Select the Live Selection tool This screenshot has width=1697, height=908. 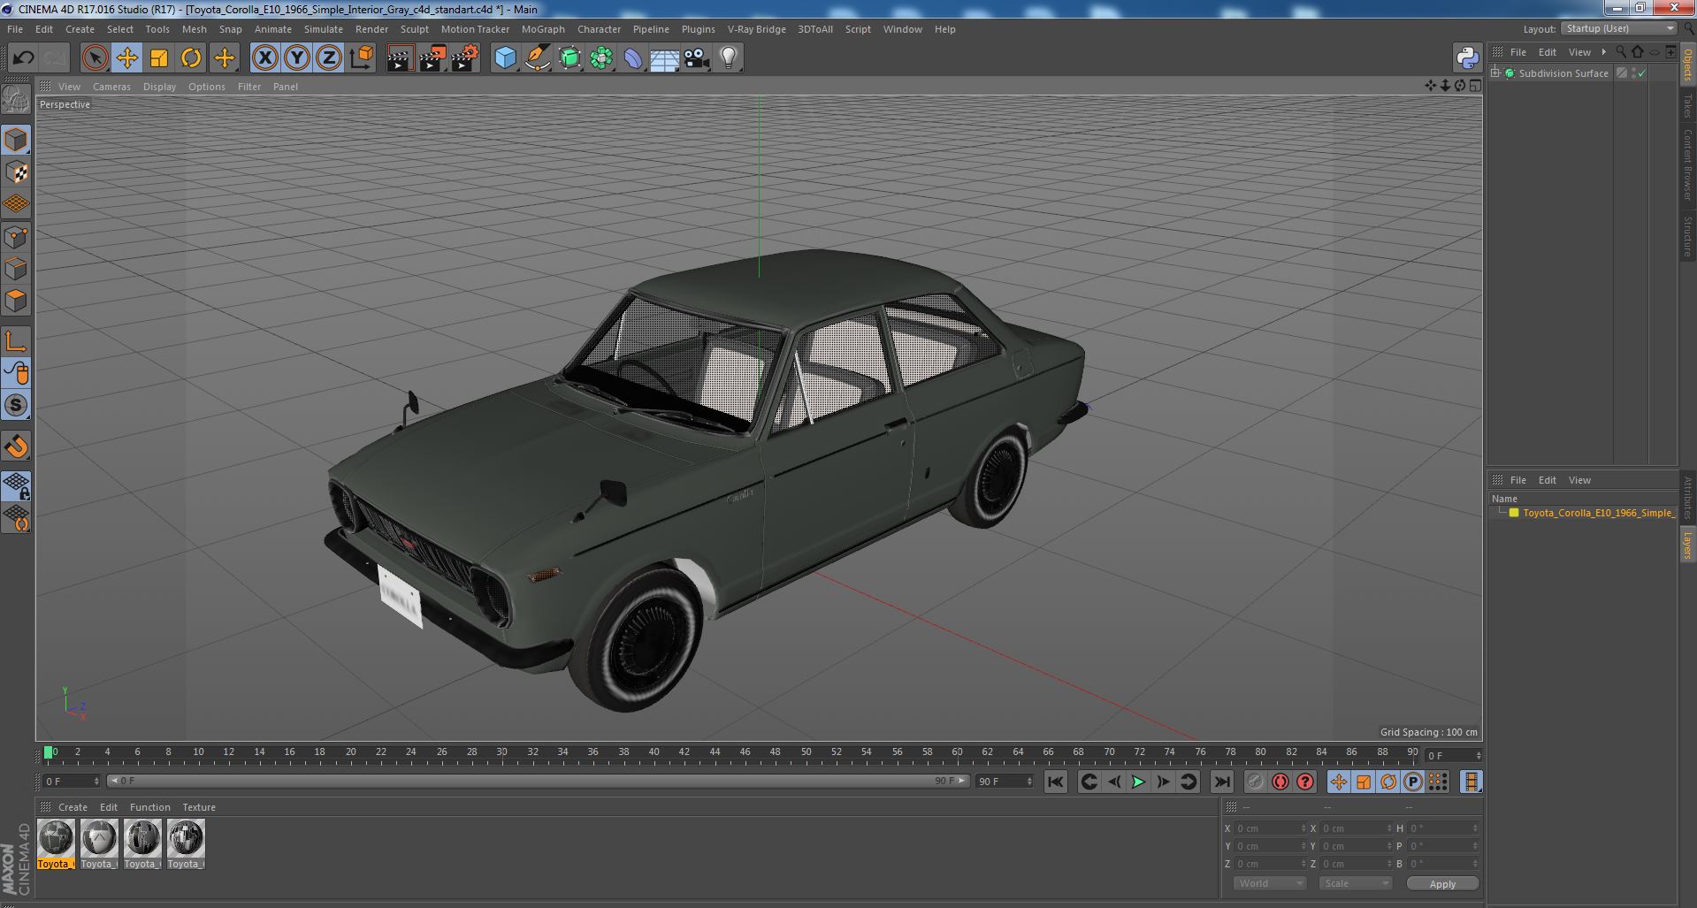tap(95, 58)
